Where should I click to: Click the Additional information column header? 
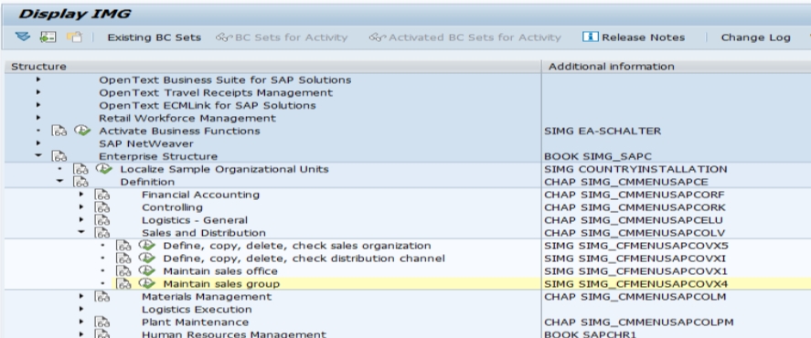point(677,66)
